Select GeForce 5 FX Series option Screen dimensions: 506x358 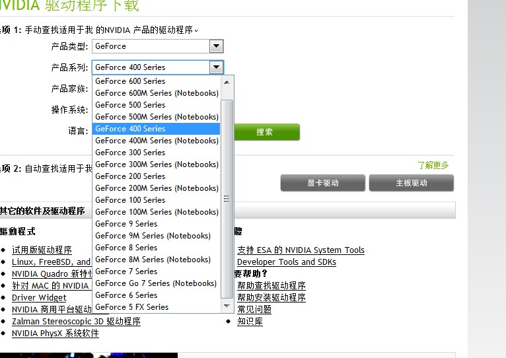tap(156, 307)
